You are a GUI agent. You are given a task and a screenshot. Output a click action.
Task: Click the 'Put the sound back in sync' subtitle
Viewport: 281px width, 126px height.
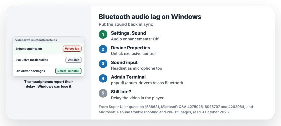126,24
